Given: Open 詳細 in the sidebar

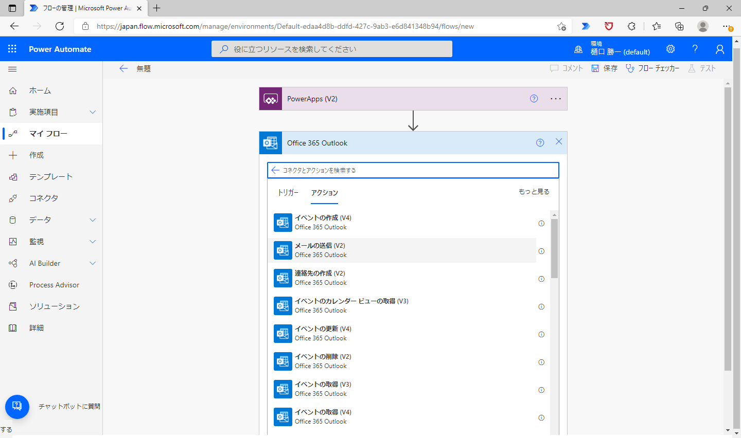Looking at the screenshot, I should click(x=51, y=328).
